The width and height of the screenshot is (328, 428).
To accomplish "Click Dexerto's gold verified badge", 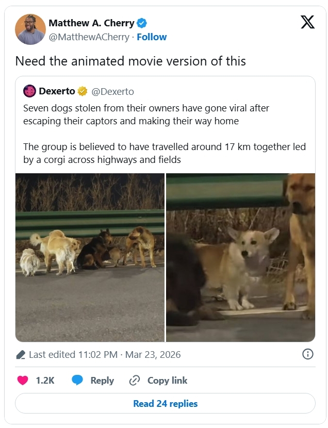I will point(83,92).
